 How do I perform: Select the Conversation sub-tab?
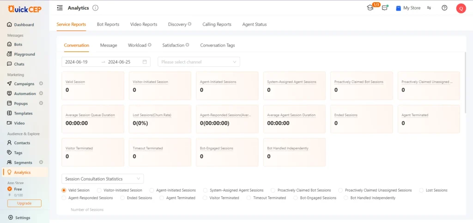pos(76,45)
